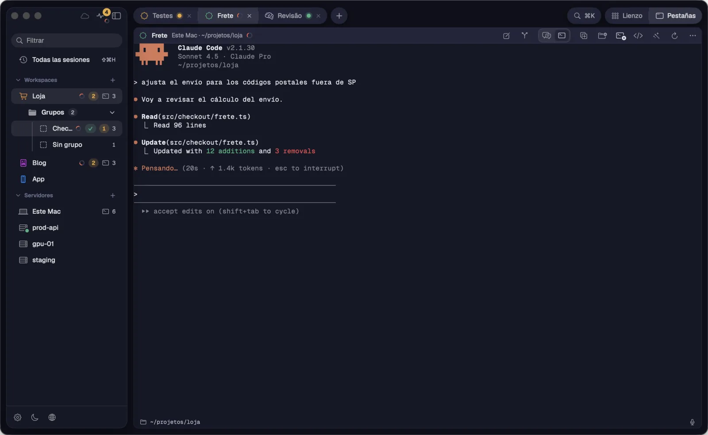Click the new terminal icon with plus
The image size is (708, 435).
(x=621, y=36)
